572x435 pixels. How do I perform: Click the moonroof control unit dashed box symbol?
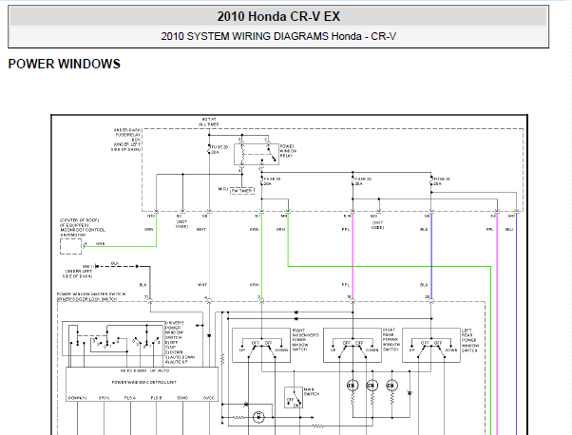(x=70, y=246)
